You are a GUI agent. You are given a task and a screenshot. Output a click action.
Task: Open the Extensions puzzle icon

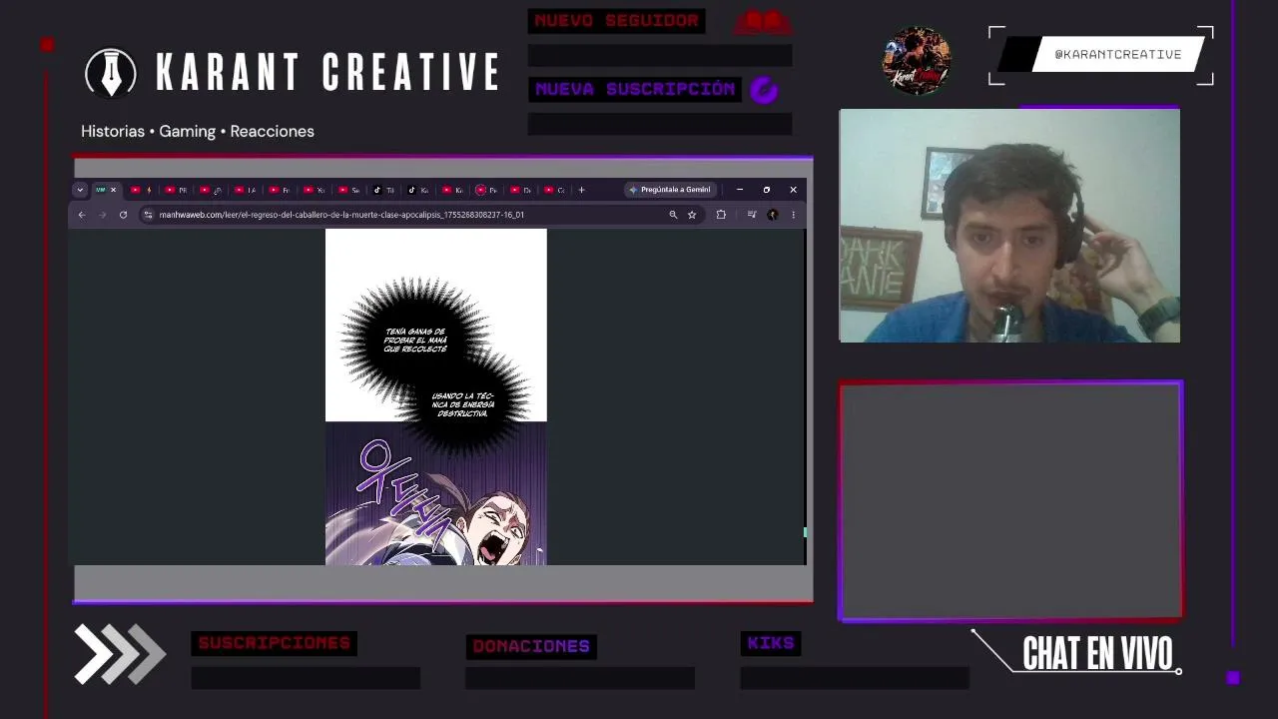(x=721, y=215)
